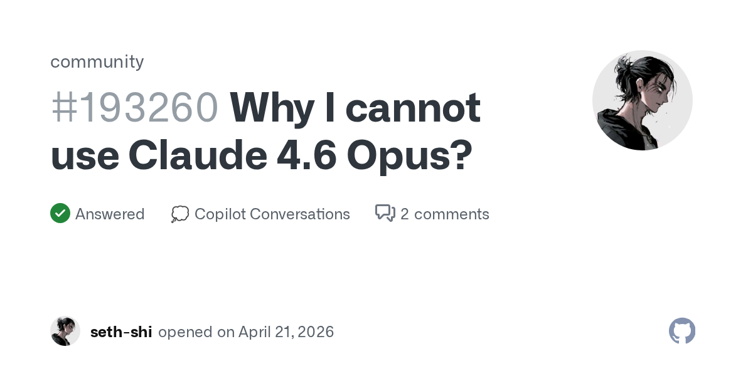Open the seth-shi username link
Screen dimensions: 753x376
pyautogui.click(x=121, y=332)
